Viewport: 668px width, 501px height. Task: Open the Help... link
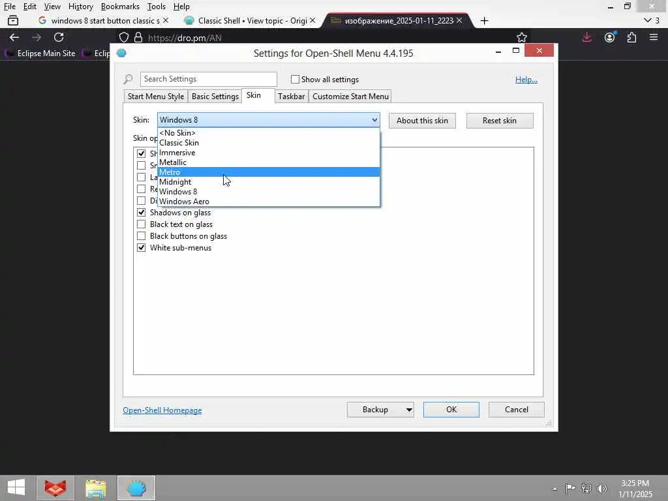pyautogui.click(x=526, y=80)
